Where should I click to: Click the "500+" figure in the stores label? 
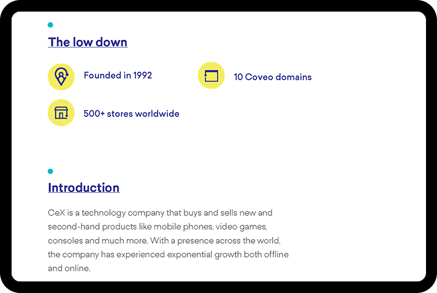[94, 113]
